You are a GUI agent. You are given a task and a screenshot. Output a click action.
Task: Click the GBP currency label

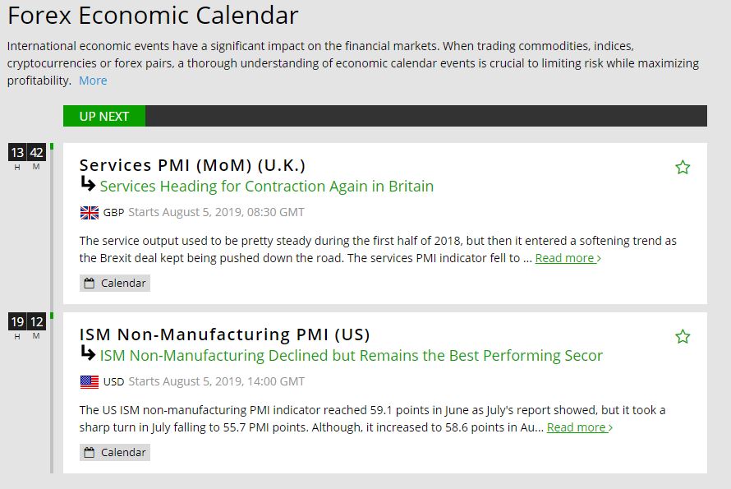click(113, 213)
